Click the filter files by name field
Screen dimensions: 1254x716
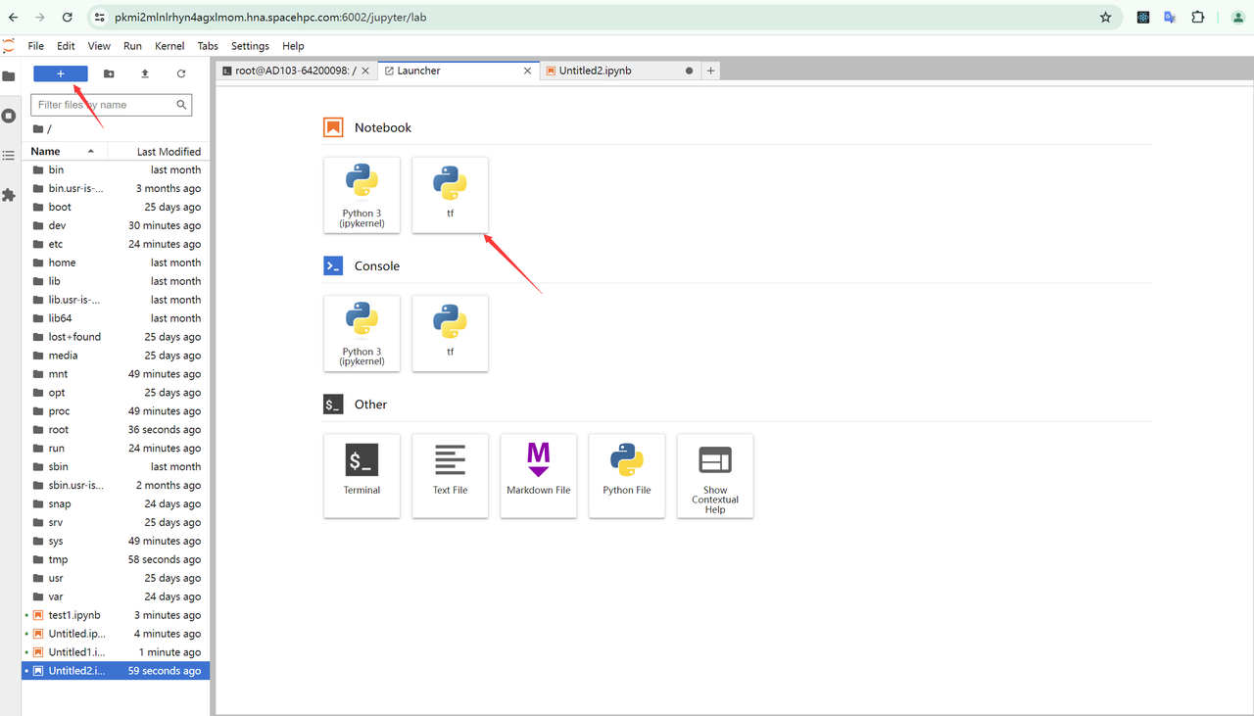click(x=111, y=105)
